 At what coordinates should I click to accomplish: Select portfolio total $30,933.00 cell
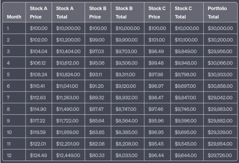[219, 74]
